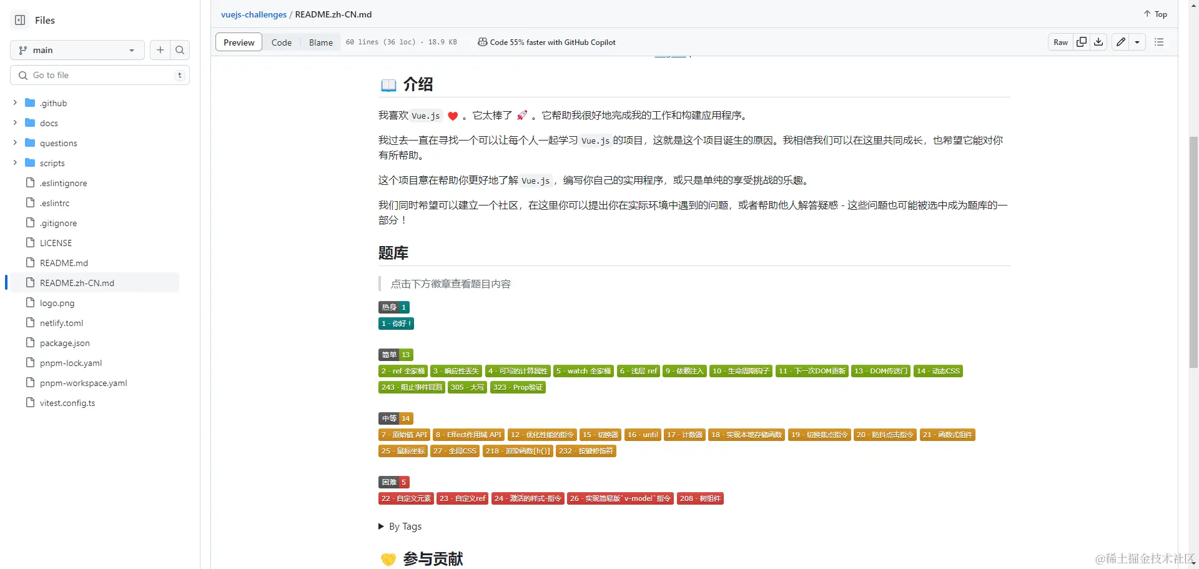Open the docs folder
The width and height of the screenshot is (1199, 569).
pos(49,123)
